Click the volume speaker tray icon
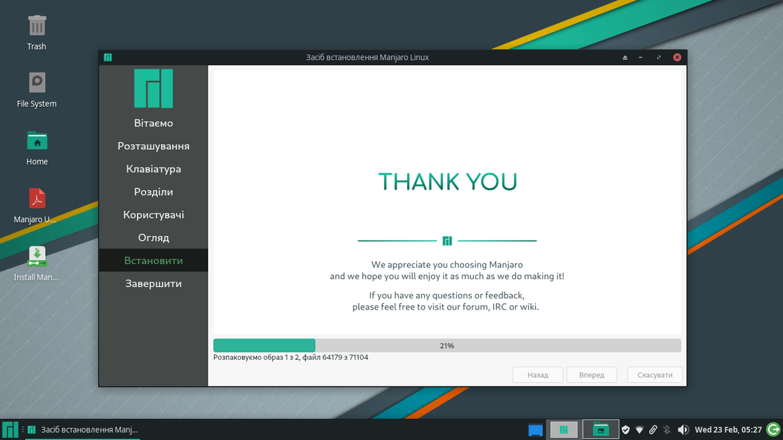 coord(683,430)
